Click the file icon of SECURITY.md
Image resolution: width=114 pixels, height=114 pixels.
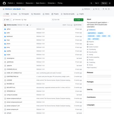[5, 87]
